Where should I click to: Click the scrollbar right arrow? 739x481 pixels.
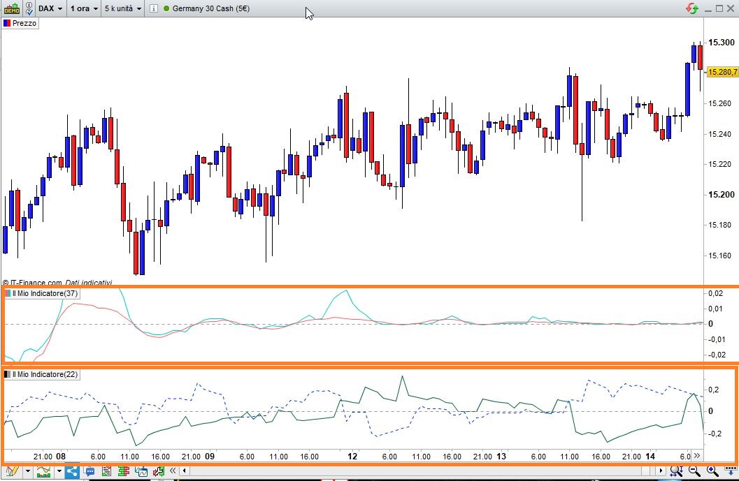point(661,471)
